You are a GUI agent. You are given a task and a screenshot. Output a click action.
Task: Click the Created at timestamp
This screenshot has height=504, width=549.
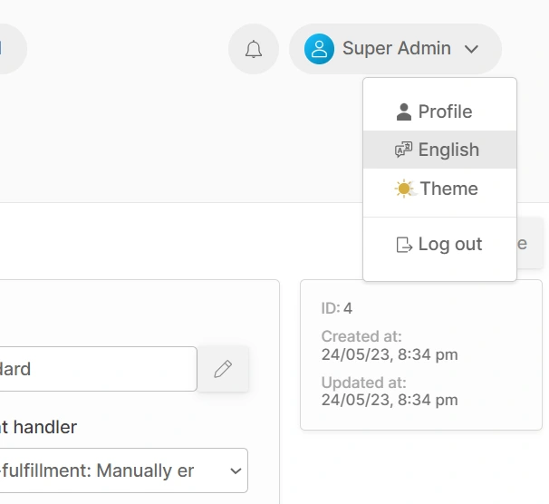390,353
